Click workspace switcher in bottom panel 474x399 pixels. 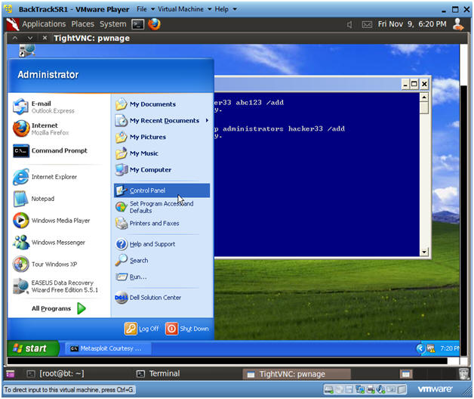coord(405,374)
